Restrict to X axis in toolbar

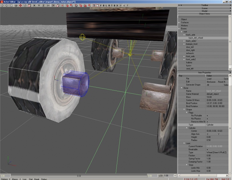pos(34,5)
